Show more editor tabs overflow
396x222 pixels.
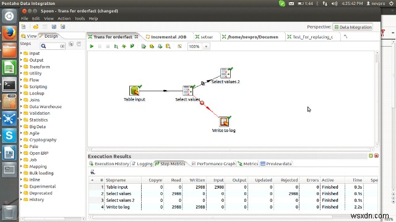345,37
